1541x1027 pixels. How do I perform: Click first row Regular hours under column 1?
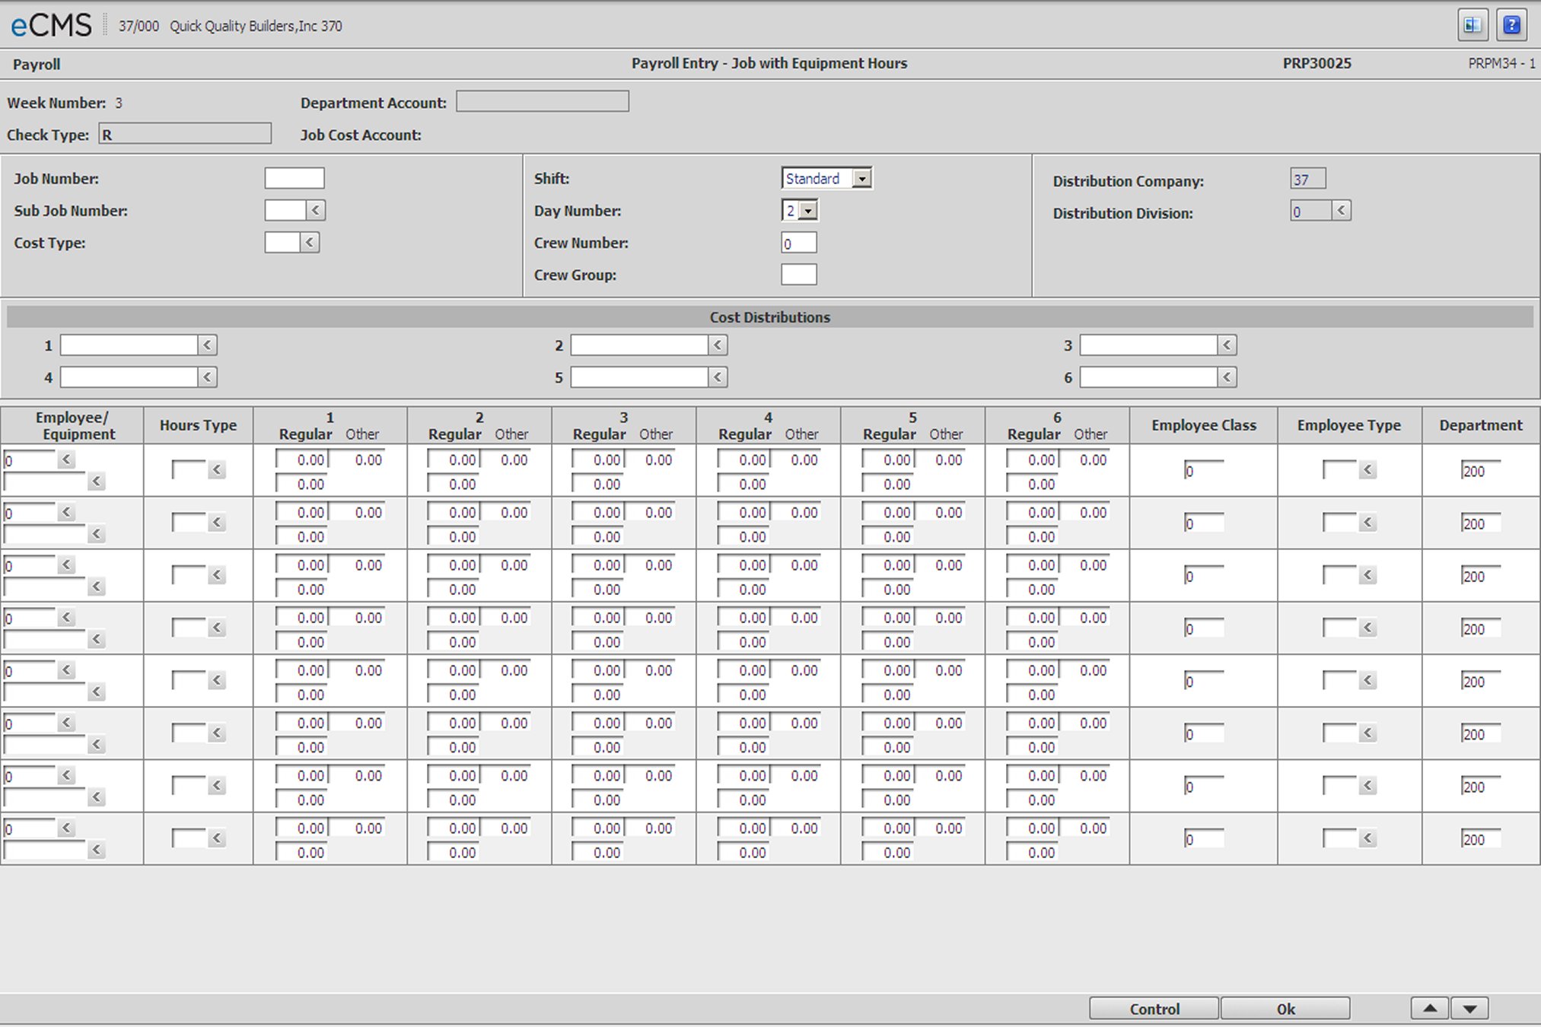(x=301, y=459)
